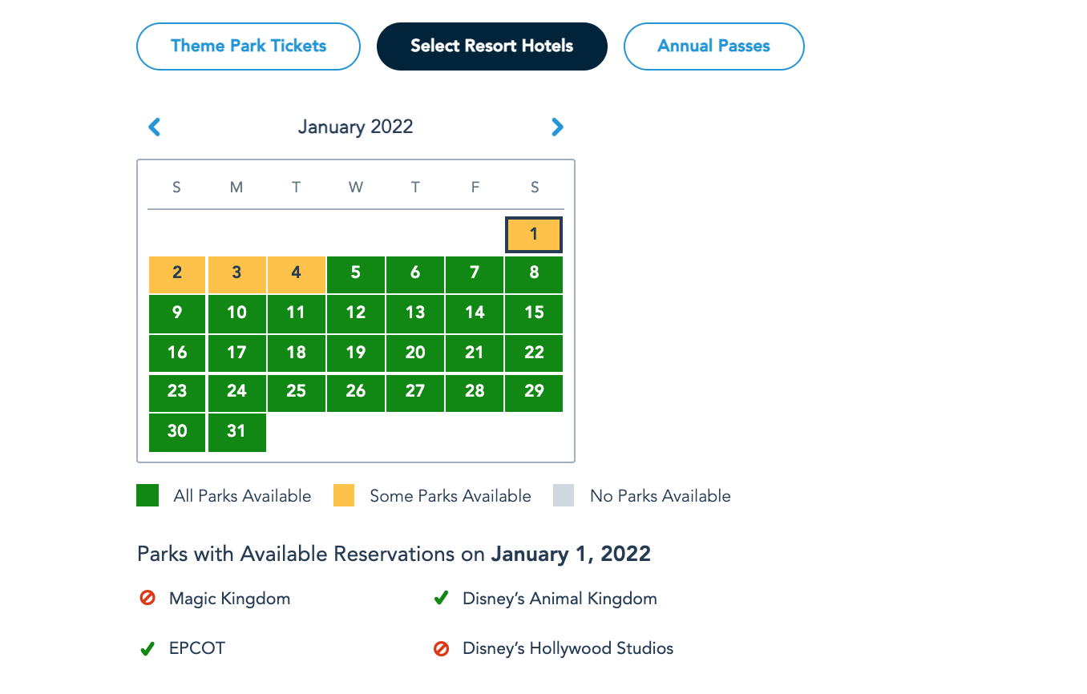This screenshot has width=1087, height=694.
Task: Choose January 5 on the calendar
Action: (356, 274)
